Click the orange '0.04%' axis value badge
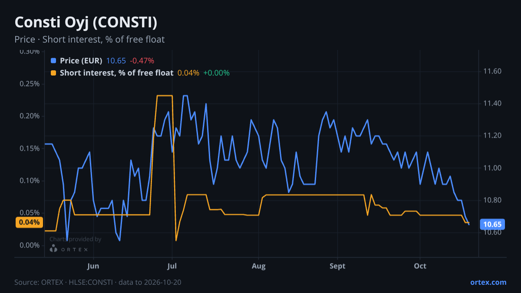This screenshot has height=293, width=521. click(30, 222)
